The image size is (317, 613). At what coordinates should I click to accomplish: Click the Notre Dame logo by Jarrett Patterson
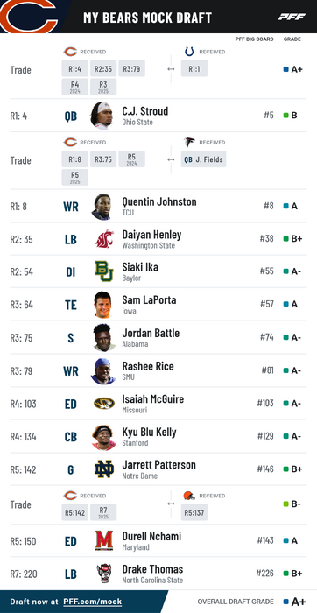[x=104, y=469]
